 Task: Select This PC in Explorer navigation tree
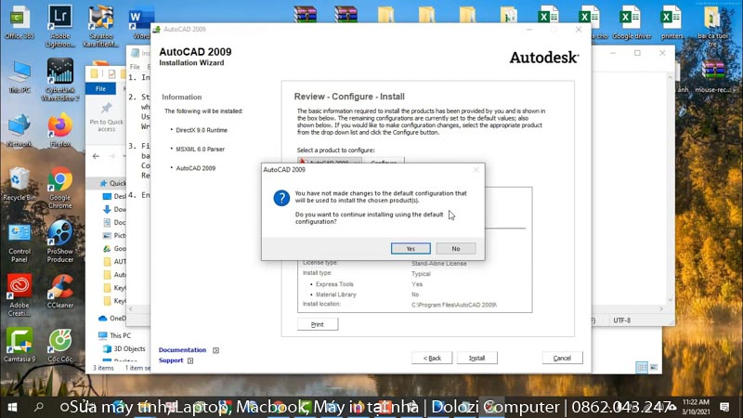coord(120,335)
